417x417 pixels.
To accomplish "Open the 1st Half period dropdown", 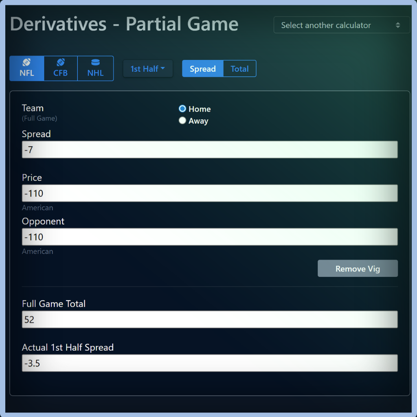I will click(147, 68).
